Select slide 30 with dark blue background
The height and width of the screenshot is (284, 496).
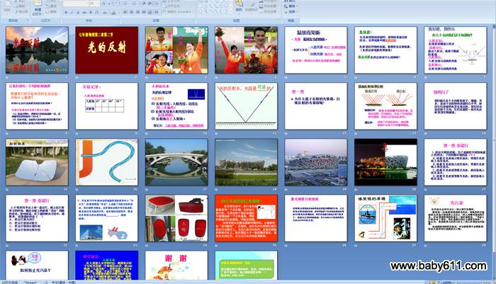[106, 266]
